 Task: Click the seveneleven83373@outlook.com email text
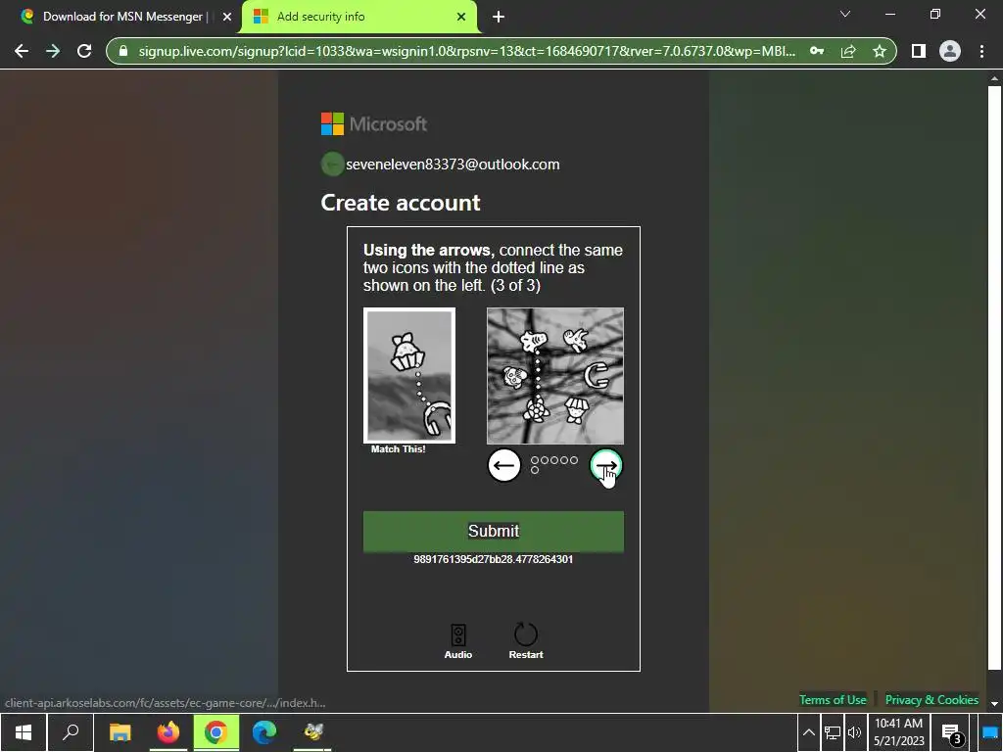(453, 164)
